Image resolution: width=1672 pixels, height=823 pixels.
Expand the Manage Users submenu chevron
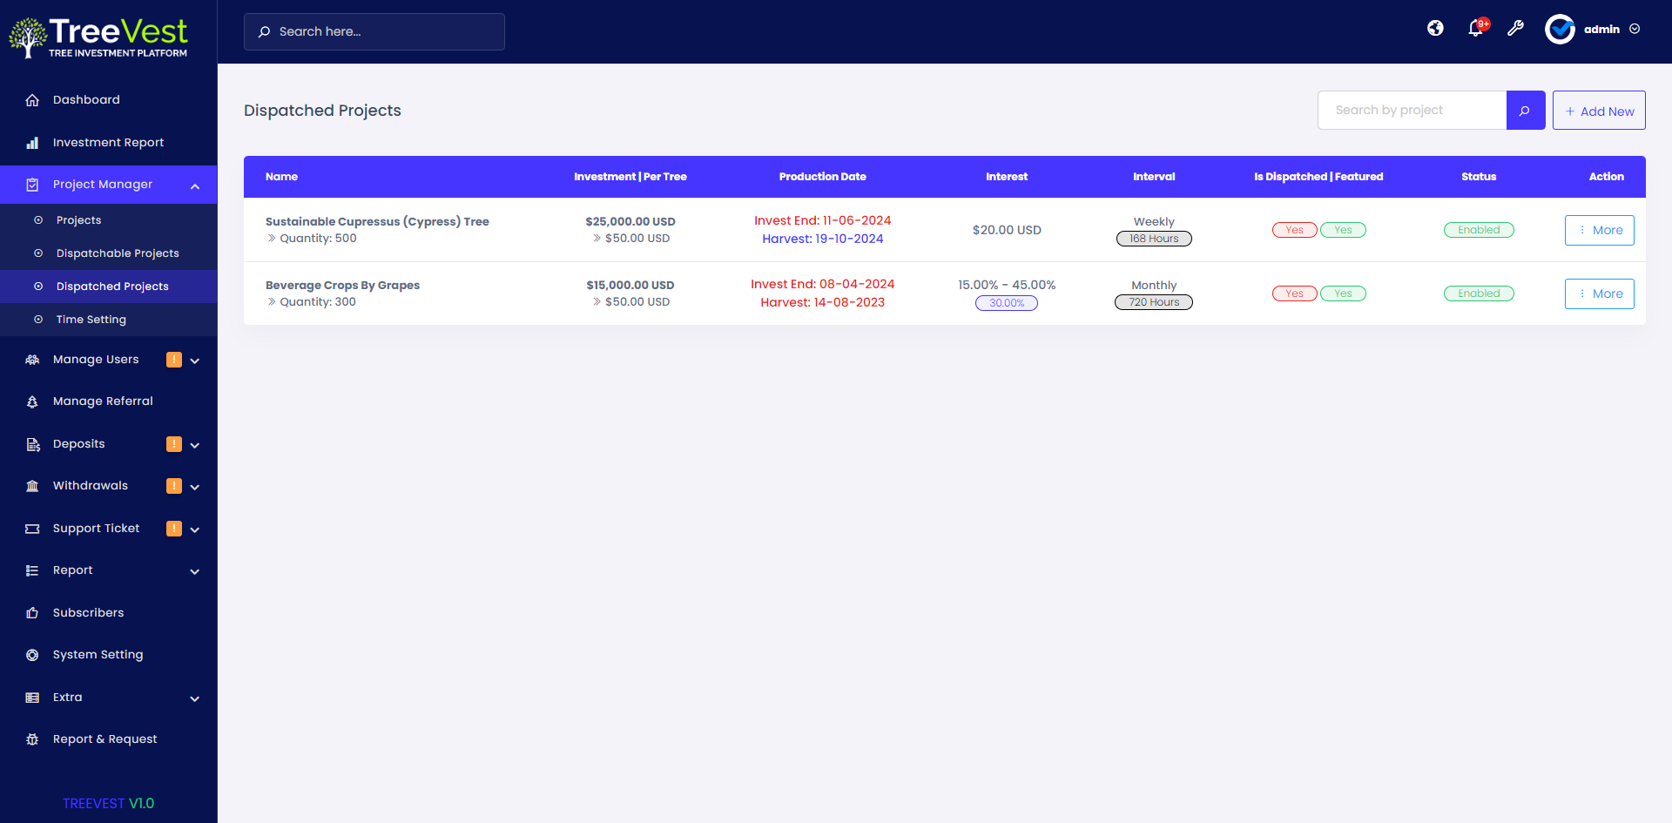[195, 361]
